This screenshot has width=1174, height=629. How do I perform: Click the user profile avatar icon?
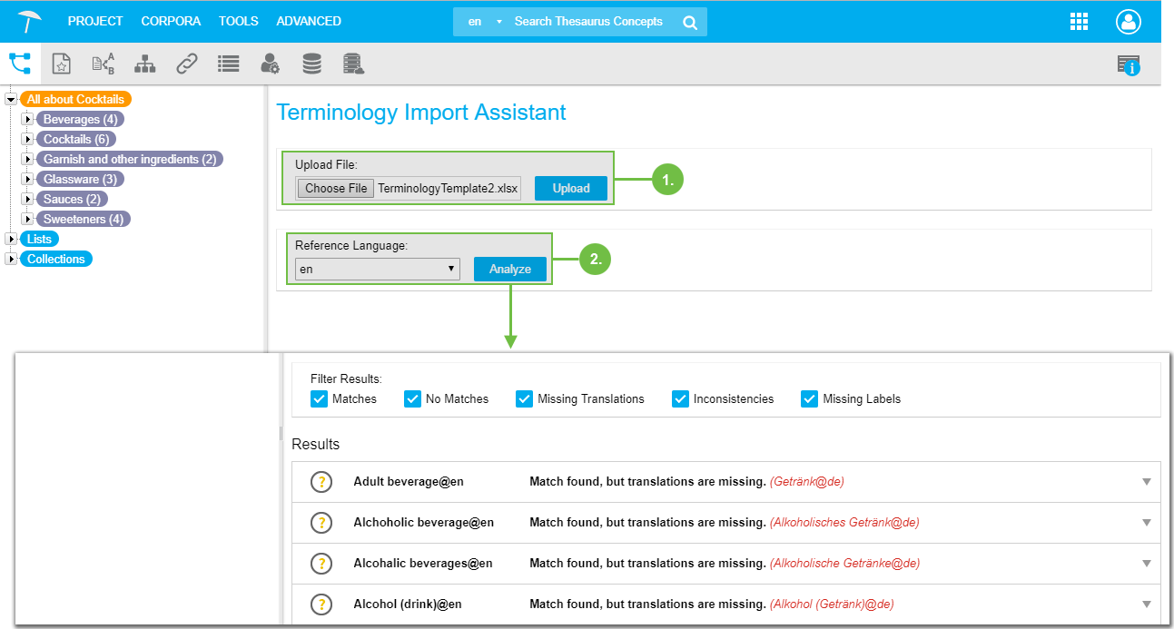1128,22
